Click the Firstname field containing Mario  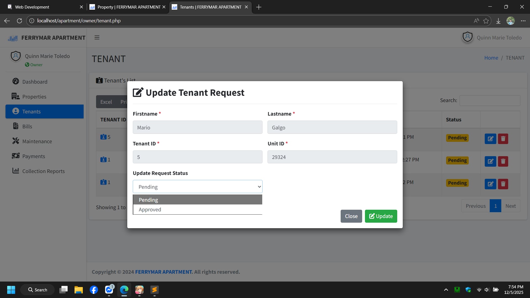pyautogui.click(x=197, y=127)
